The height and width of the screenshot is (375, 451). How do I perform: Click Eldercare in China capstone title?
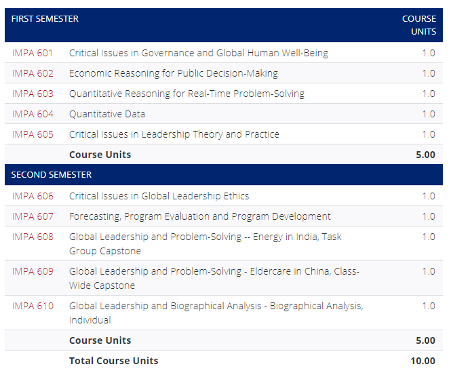(x=214, y=279)
